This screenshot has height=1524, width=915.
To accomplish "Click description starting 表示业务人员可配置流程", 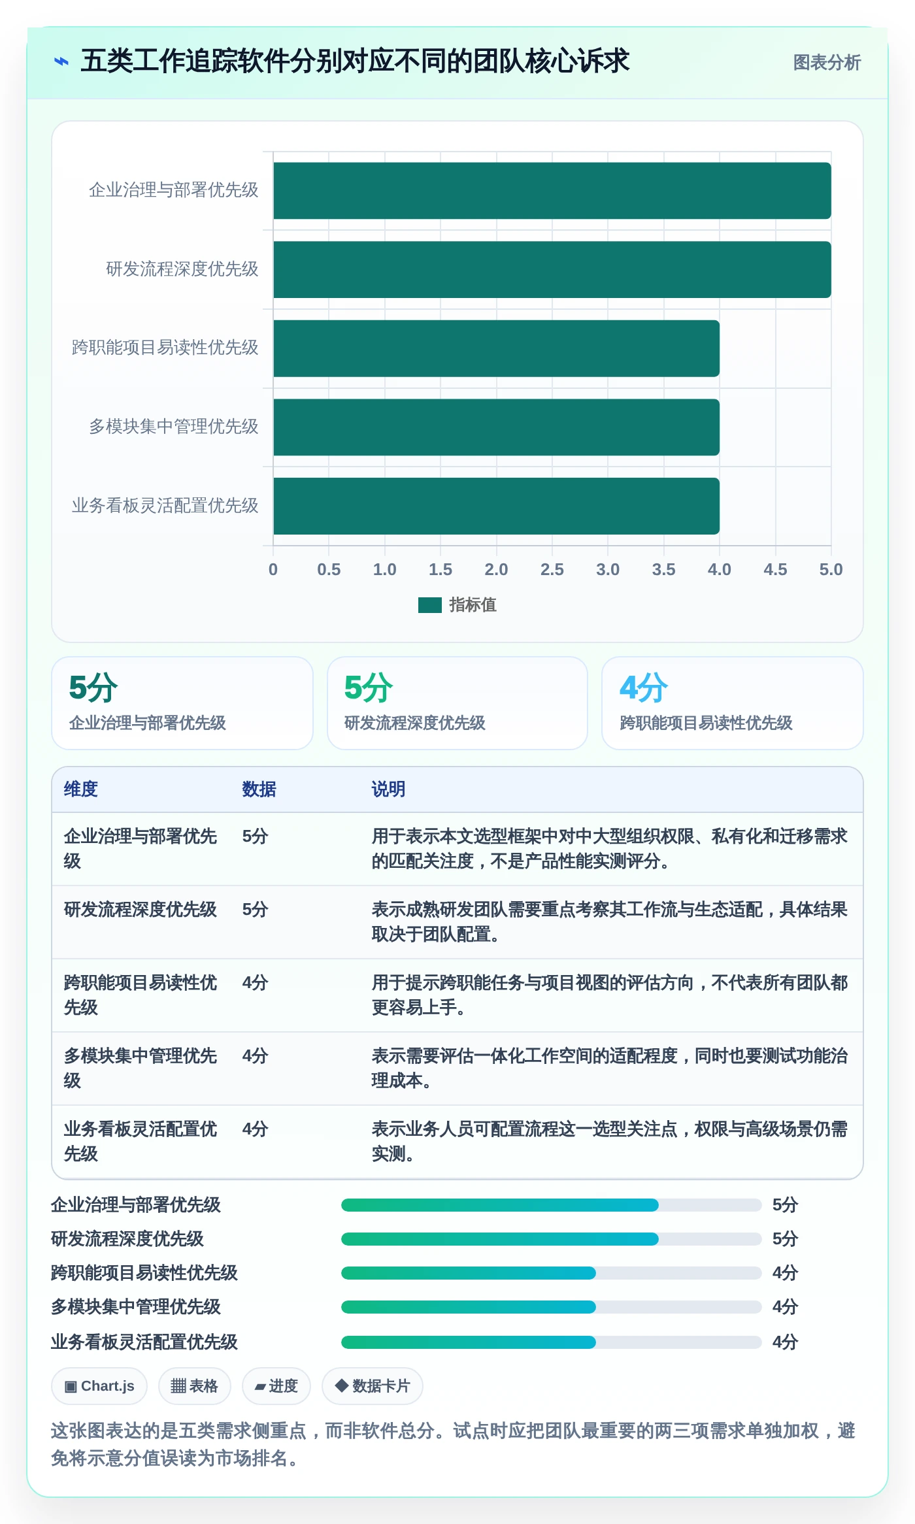I will tap(610, 1142).
